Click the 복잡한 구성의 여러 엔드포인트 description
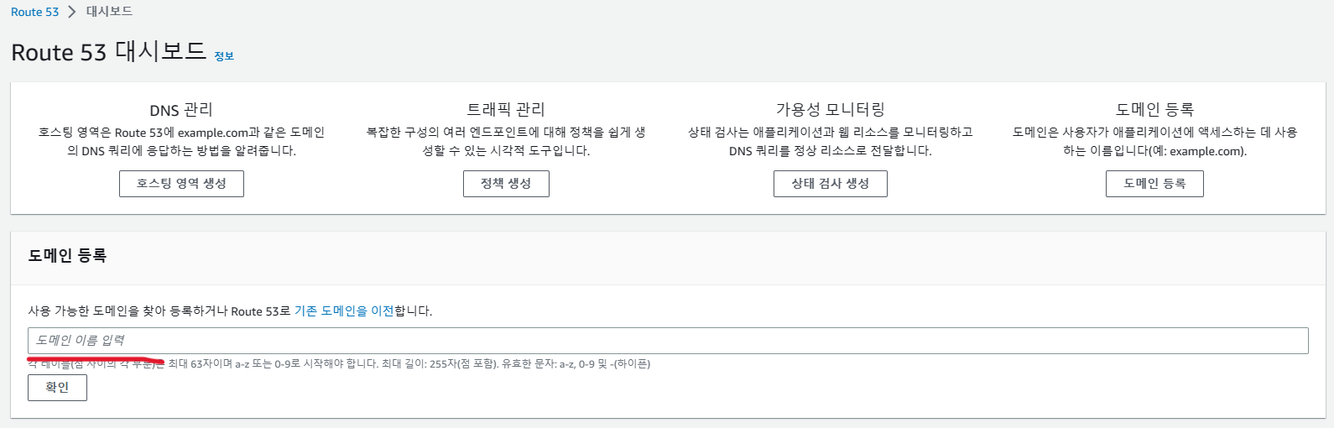This screenshot has width=1334, height=428. [506, 141]
